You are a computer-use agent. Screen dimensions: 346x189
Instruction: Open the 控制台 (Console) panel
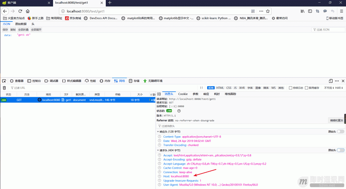37,81
